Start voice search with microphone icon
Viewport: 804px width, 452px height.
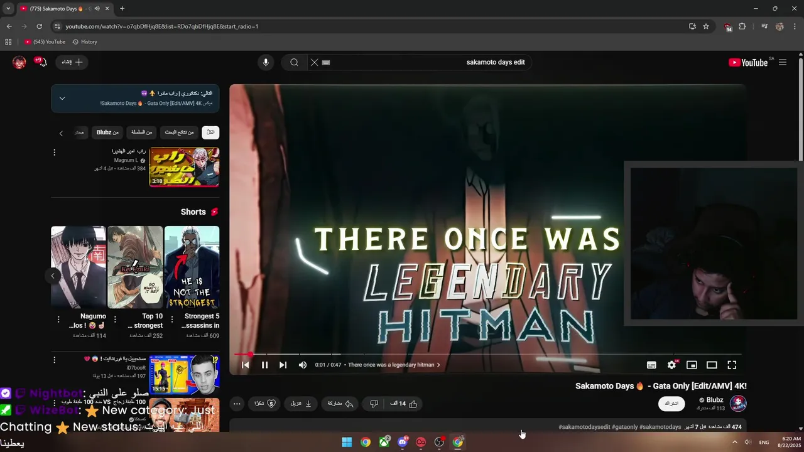(266, 62)
